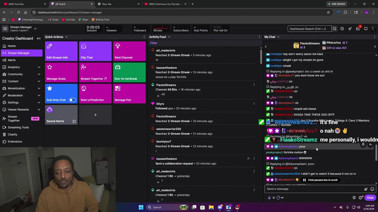This screenshot has width=378, height=212.
Task: Open Activity Feed panel three-dot options
Action: coord(259,37)
